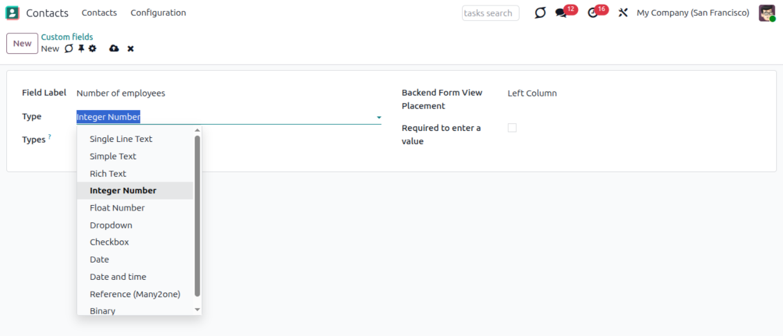Pick Date and time from the type list

118,277
